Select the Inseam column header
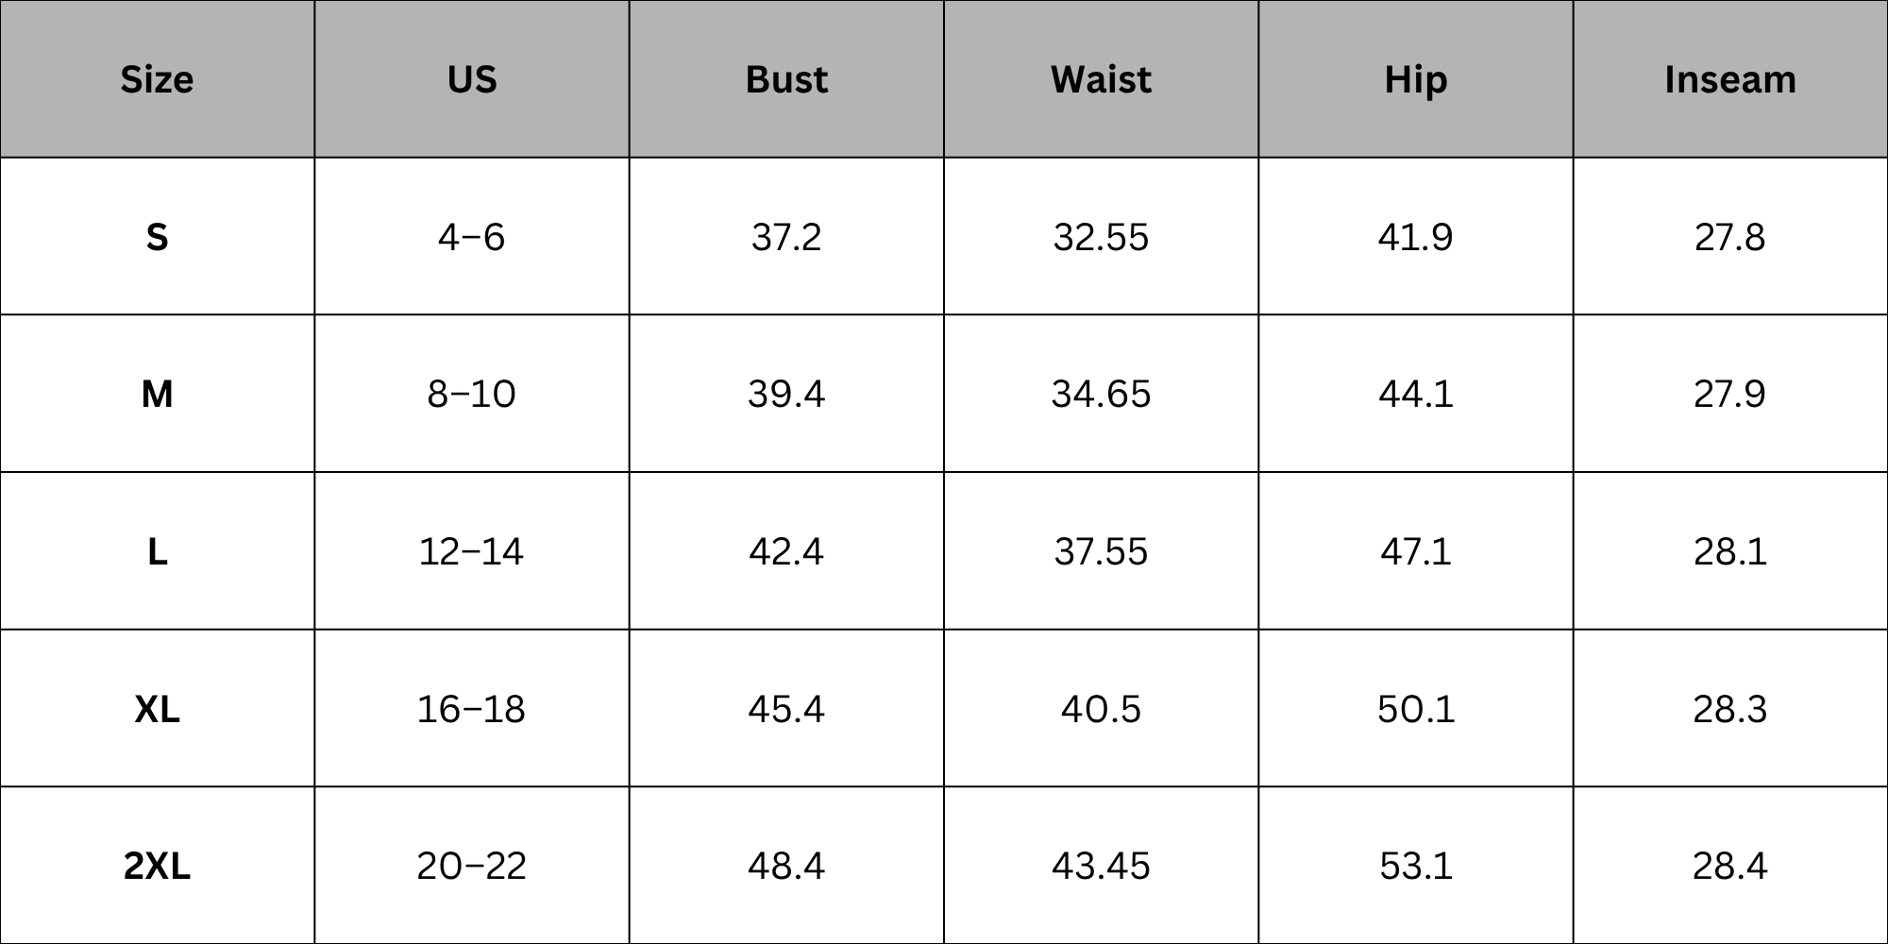This screenshot has width=1888, height=944. pyautogui.click(x=1730, y=79)
